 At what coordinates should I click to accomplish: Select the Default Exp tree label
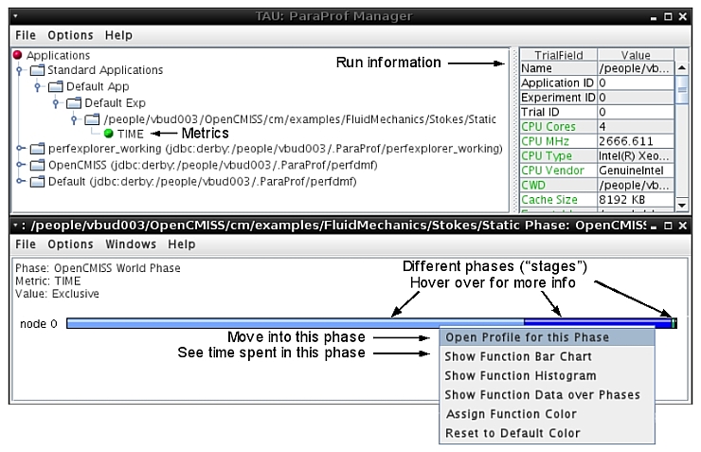click(x=115, y=103)
